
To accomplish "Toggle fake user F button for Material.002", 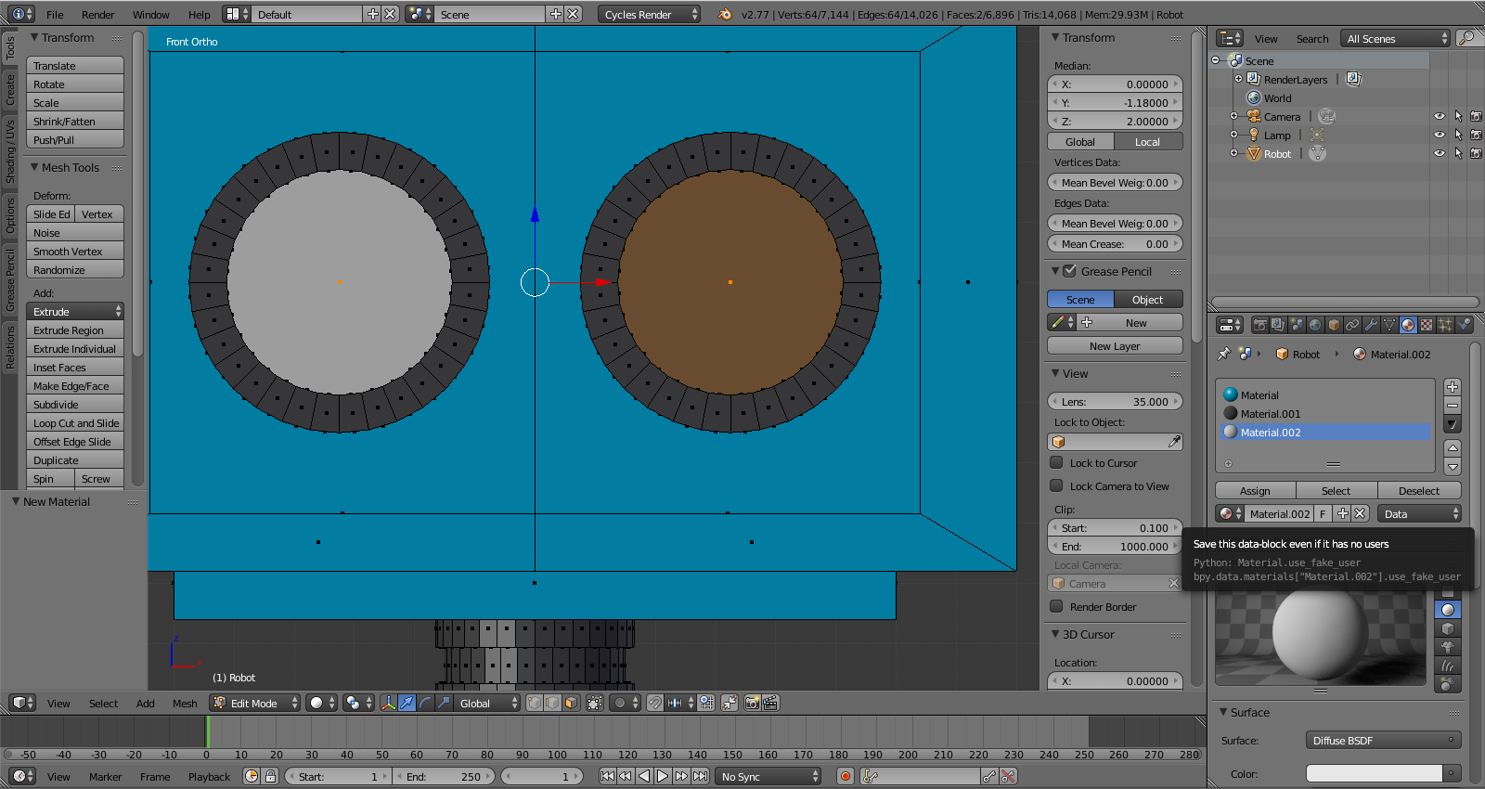I will coord(1324,513).
